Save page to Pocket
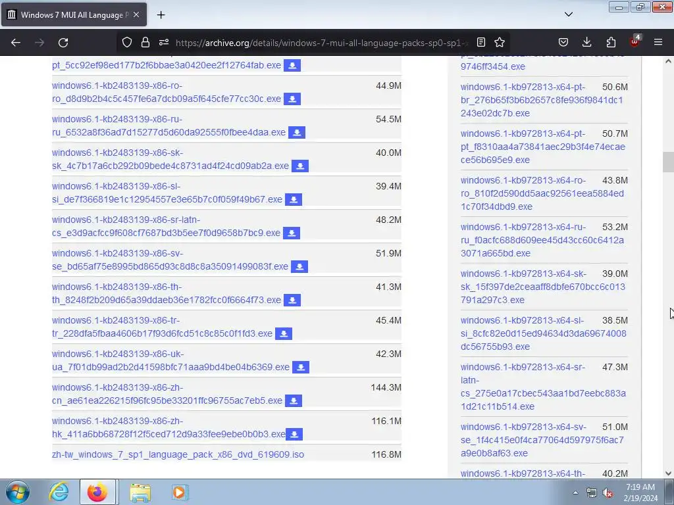The width and height of the screenshot is (674, 505). click(563, 42)
